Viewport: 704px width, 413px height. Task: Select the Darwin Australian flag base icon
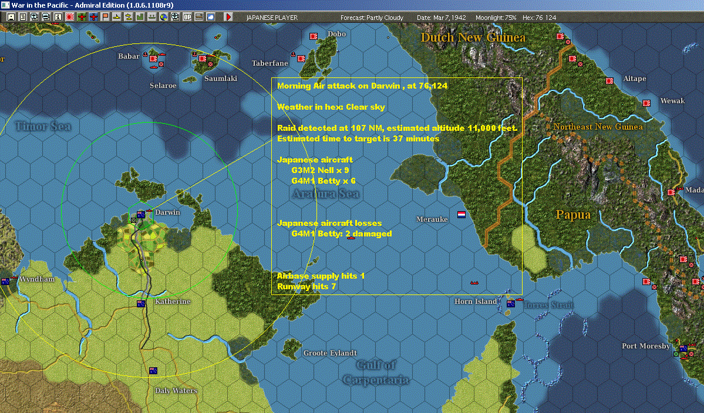click(141, 215)
